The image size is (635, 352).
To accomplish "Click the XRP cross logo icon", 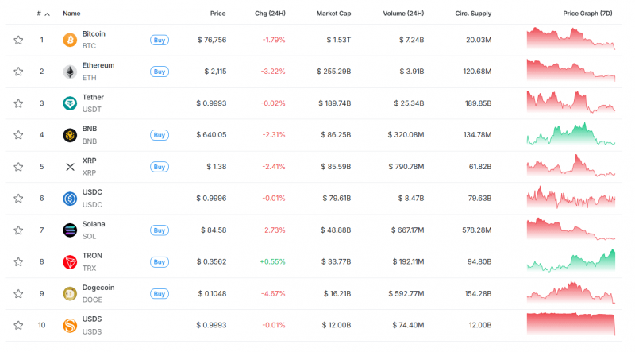I will [70, 167].
